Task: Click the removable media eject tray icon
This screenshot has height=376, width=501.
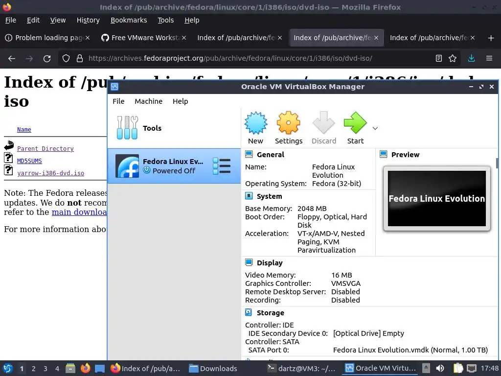Action: point(426,368)
